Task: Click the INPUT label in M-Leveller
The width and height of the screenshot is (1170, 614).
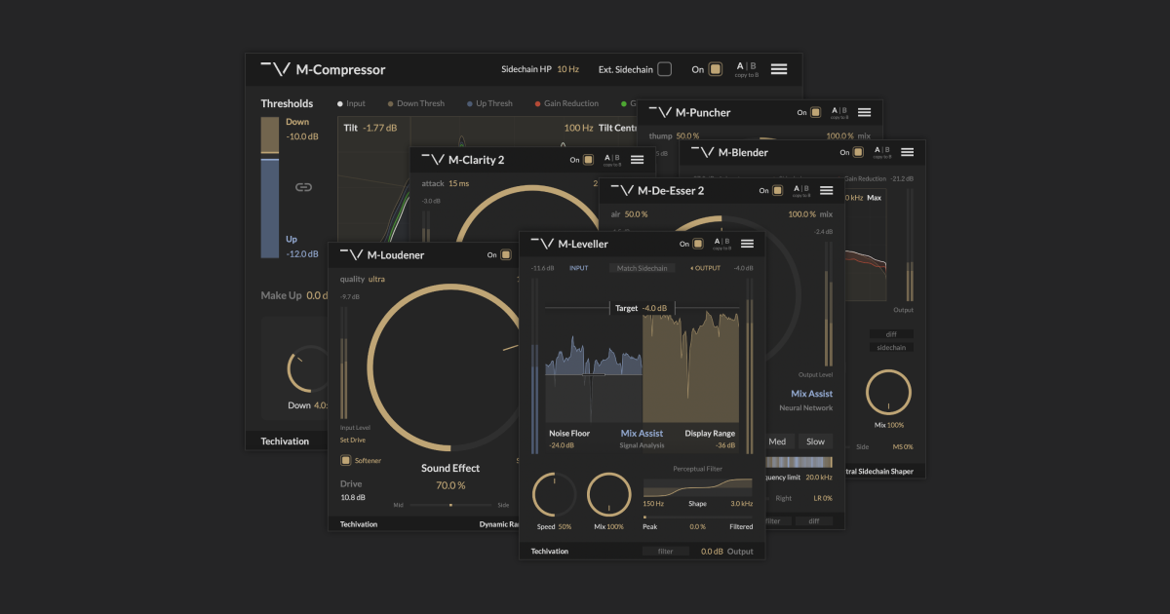Action: (579, 268)
